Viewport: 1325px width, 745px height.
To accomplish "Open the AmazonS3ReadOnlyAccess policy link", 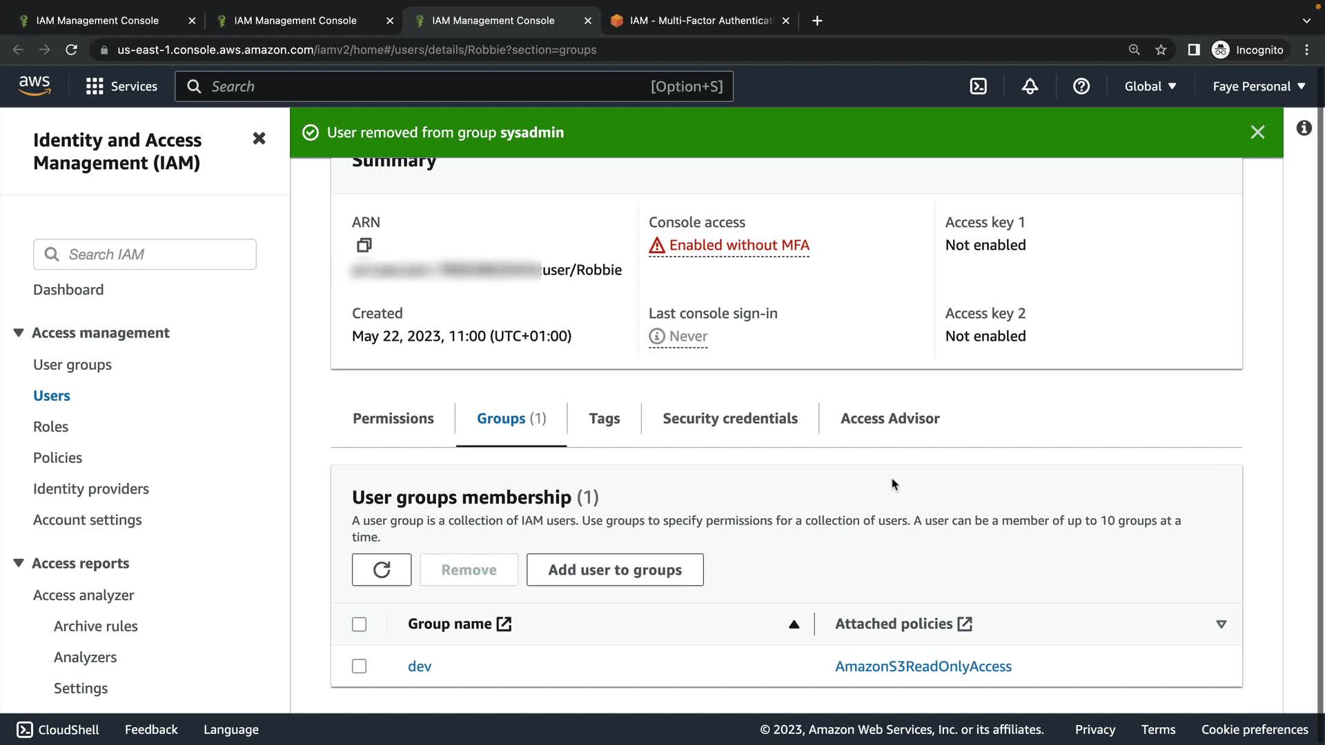I will tap(923, 666).
